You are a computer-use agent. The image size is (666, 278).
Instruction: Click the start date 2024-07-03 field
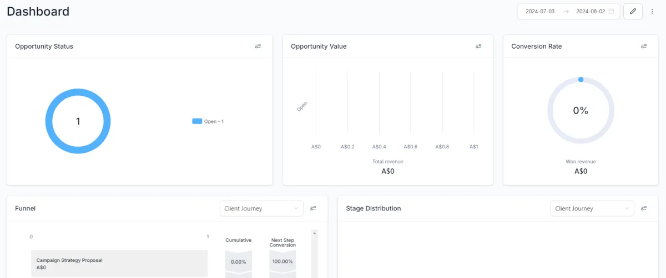(x=540, y=11)
